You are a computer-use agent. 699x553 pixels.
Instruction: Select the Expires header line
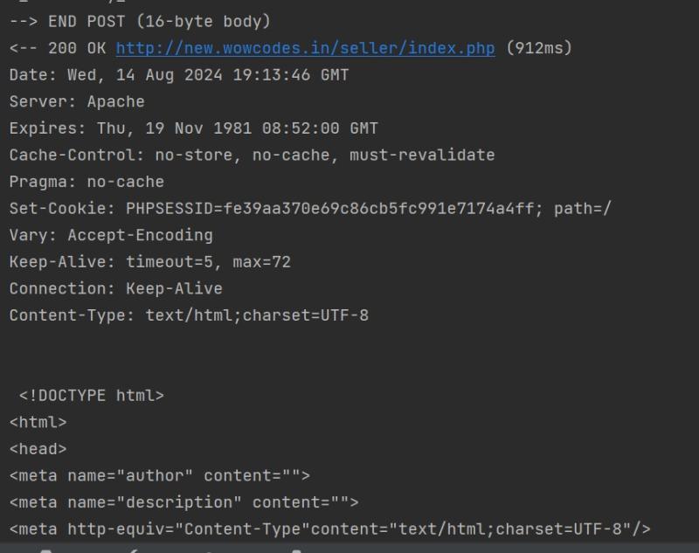(193, 128)
